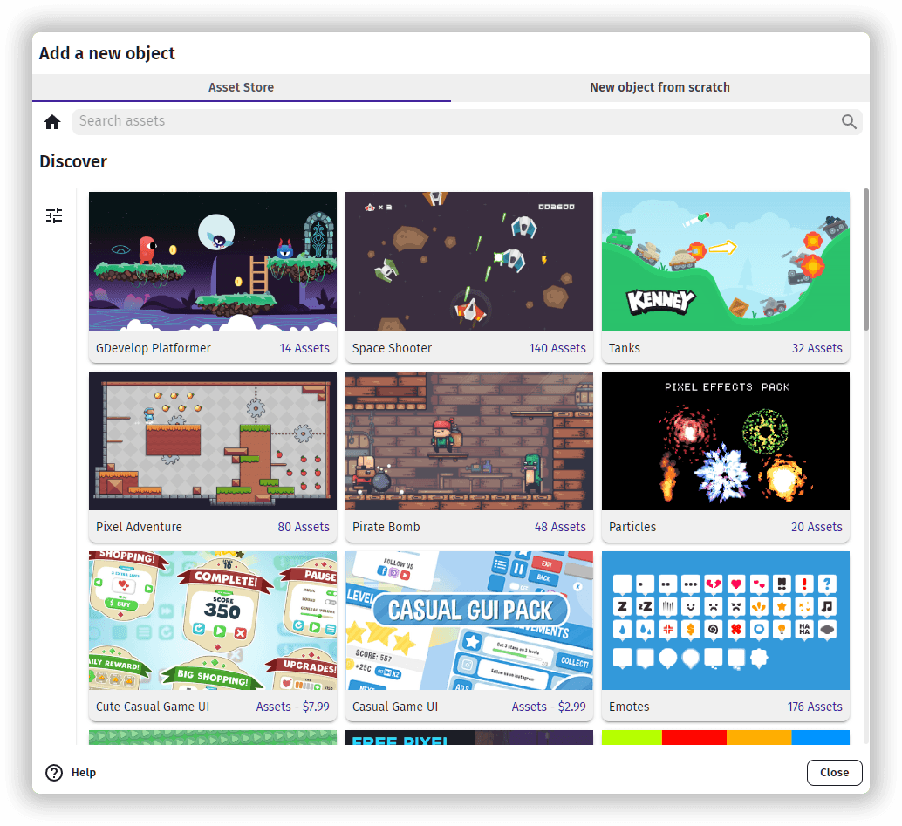The image size is (902, 826).
Task: Open the Casual Game UI pack
Action: pos(468,621)
